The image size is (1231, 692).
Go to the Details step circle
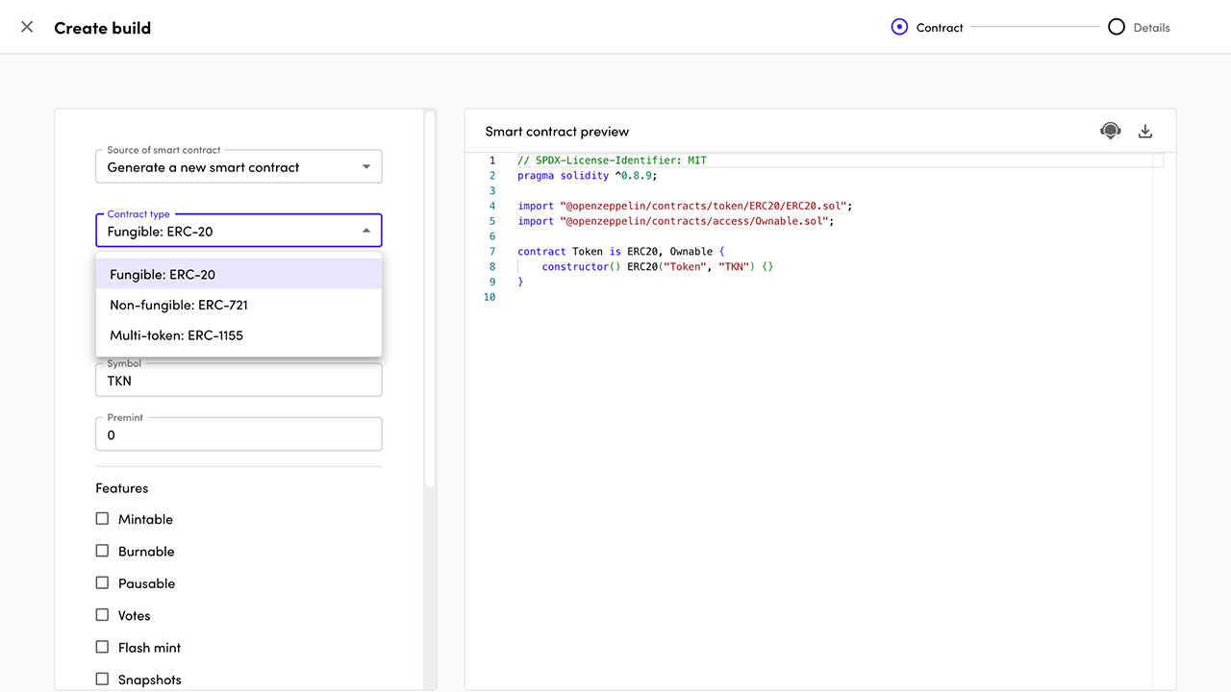click(x=1116, y=27)
